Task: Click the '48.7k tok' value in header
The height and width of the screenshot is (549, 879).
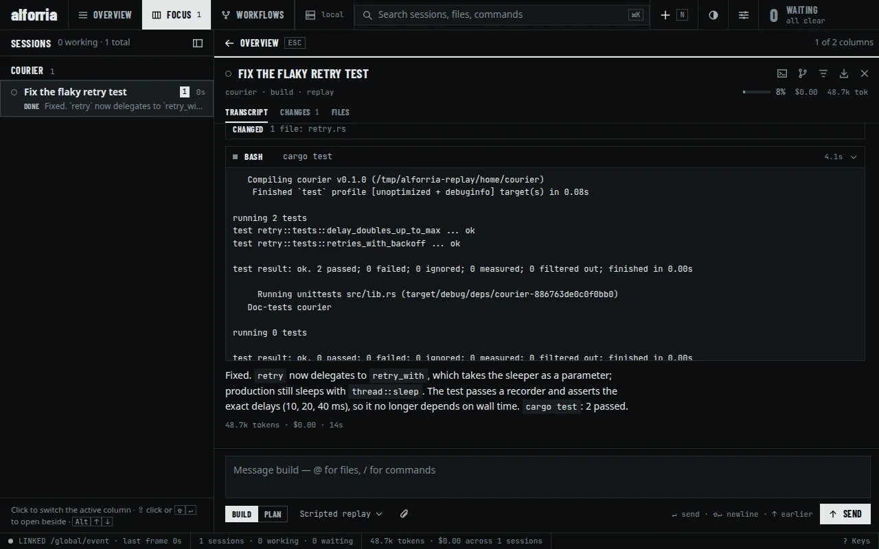Action: point(847,92)
